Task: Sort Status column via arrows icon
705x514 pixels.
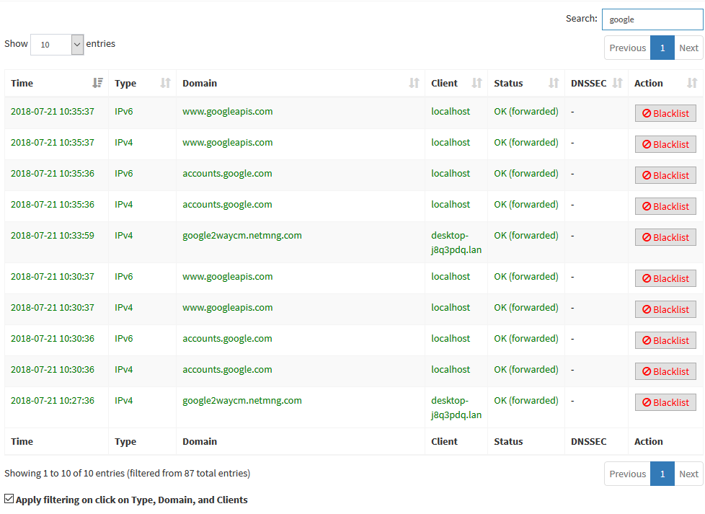Action: coord(554,83)
